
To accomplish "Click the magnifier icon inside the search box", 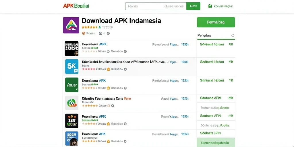I will click(166, 6).
